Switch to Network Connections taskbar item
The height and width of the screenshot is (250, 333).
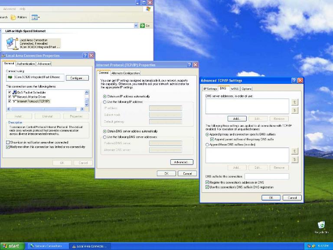coord(48,246)
